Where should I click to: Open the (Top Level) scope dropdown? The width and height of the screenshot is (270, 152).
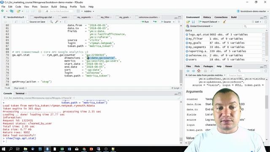pyautogui.click(x=20, y=88)
